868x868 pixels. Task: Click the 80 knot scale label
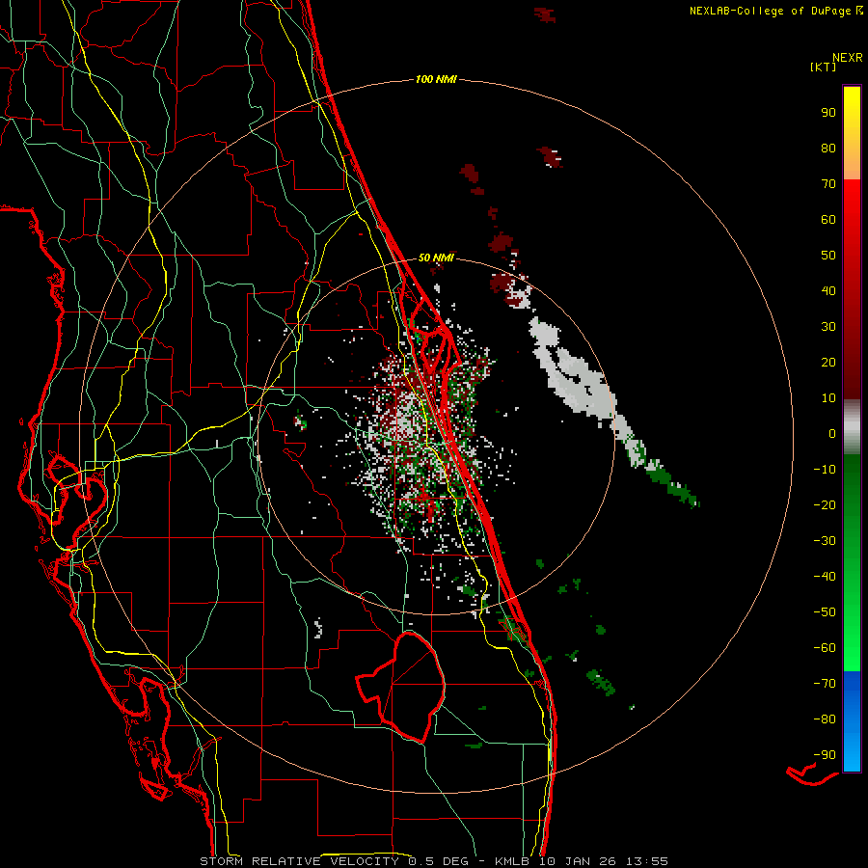[x=828, y=148]
